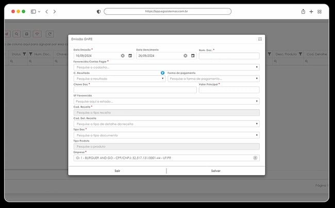Click search icon under Desc. Produto column
The image size is (335, 208).
[275, 61]
